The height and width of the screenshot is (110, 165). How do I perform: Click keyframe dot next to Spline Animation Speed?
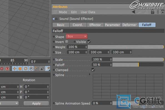[54, 103]
